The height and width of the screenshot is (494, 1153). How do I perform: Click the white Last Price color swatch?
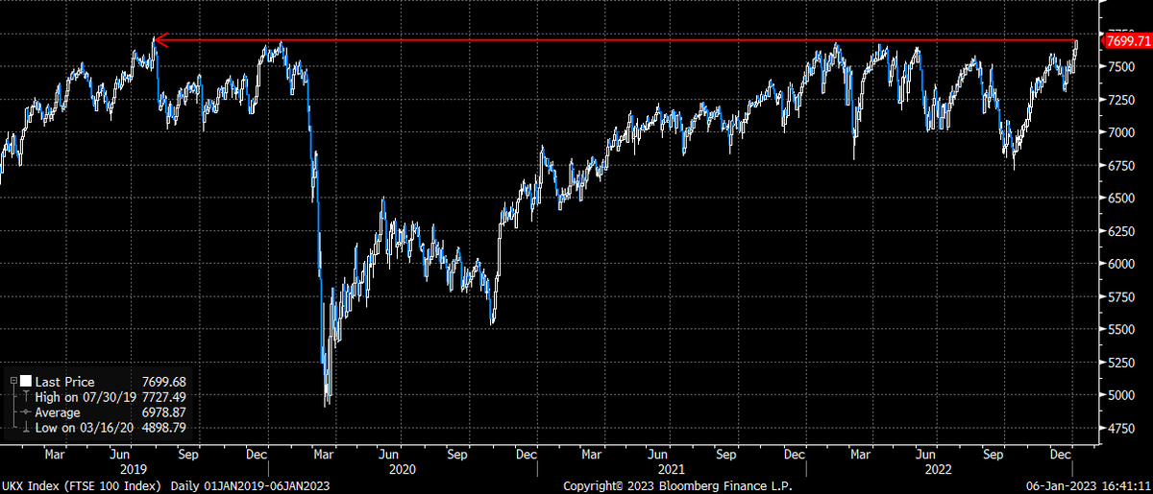pyautogui.click(x=25, y=381)
